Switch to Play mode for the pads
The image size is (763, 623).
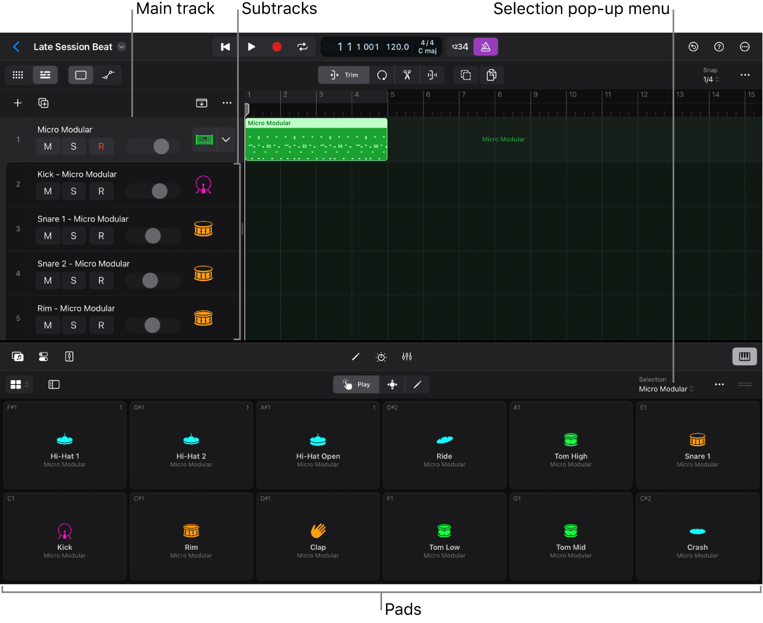click(356, 384)
